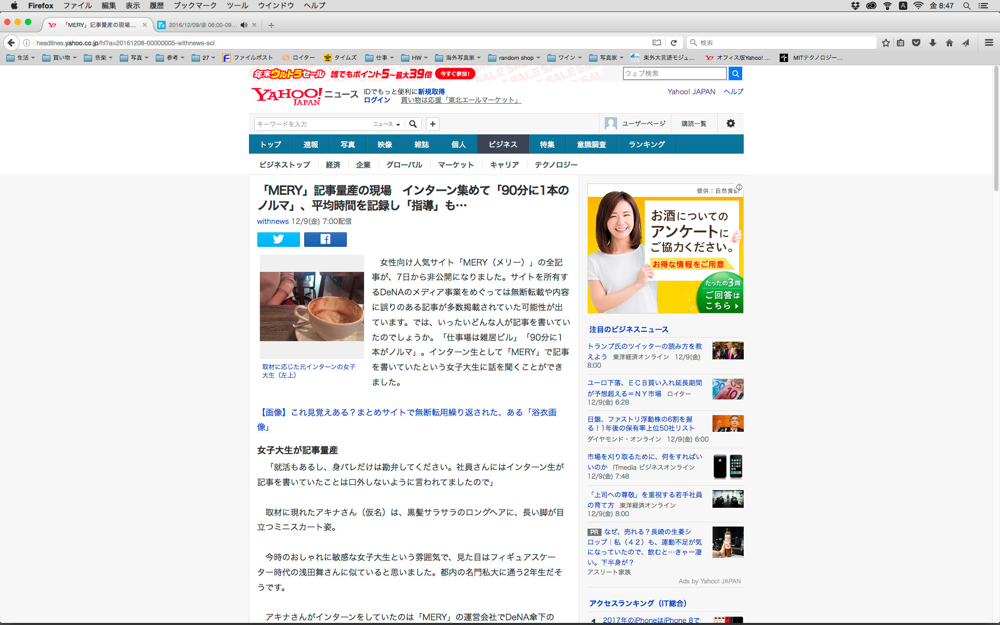Click the Twitter share button

tap(278, 239)
